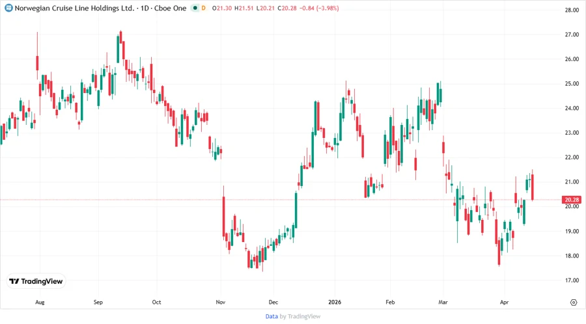The image size is (586, 324).
Task: Click the 22.00 price axis label
Action: [572, 157]
